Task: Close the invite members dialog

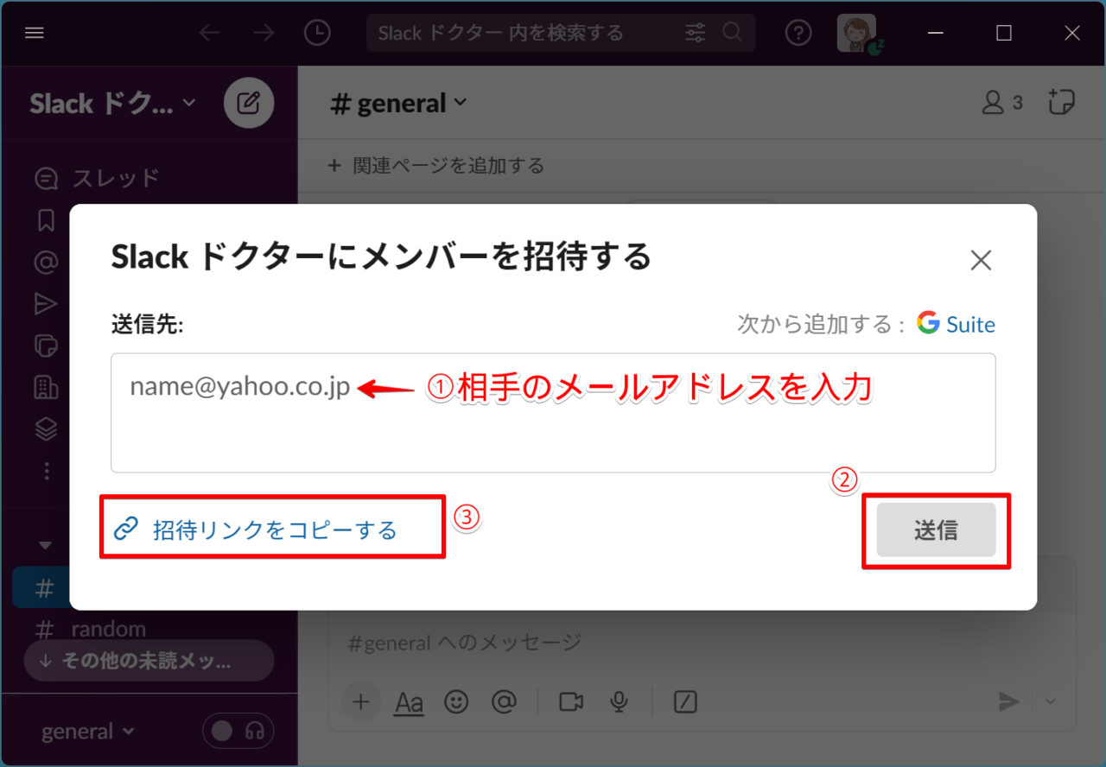Action: (981, 260)
